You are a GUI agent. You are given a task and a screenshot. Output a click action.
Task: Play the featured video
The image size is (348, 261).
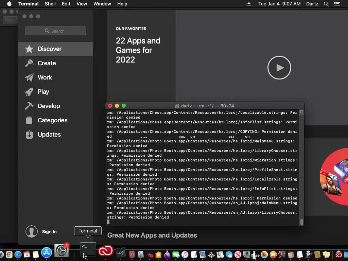pyautogui.click(x=279, y=68)
